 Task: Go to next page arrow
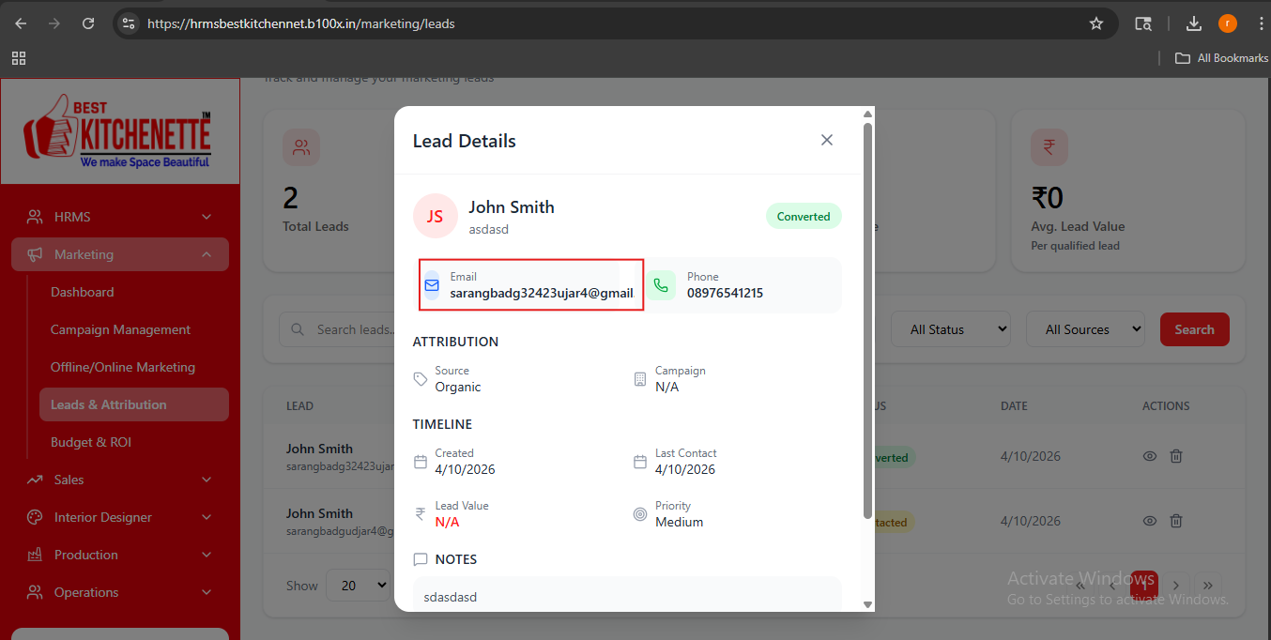tap(1175, 585)
